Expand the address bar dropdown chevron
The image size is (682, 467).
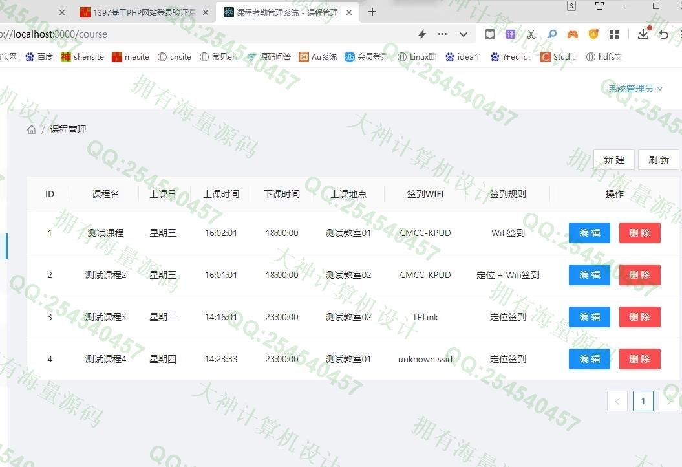[x=464, y=34]
